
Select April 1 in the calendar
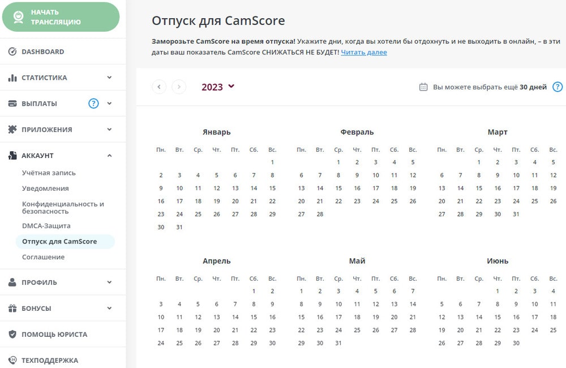(x=254, y=291)
